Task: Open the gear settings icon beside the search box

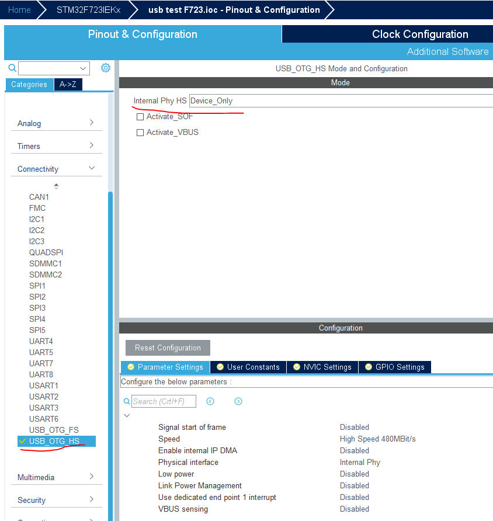Action: click(106, 68)
